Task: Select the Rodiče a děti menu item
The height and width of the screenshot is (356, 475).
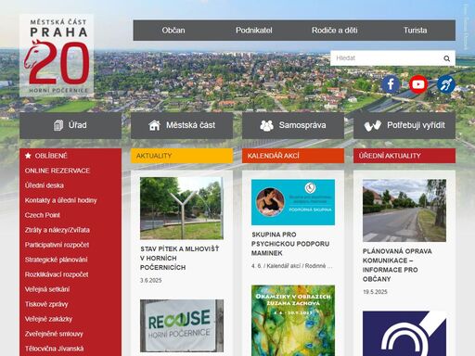Action: pos(335,31)
